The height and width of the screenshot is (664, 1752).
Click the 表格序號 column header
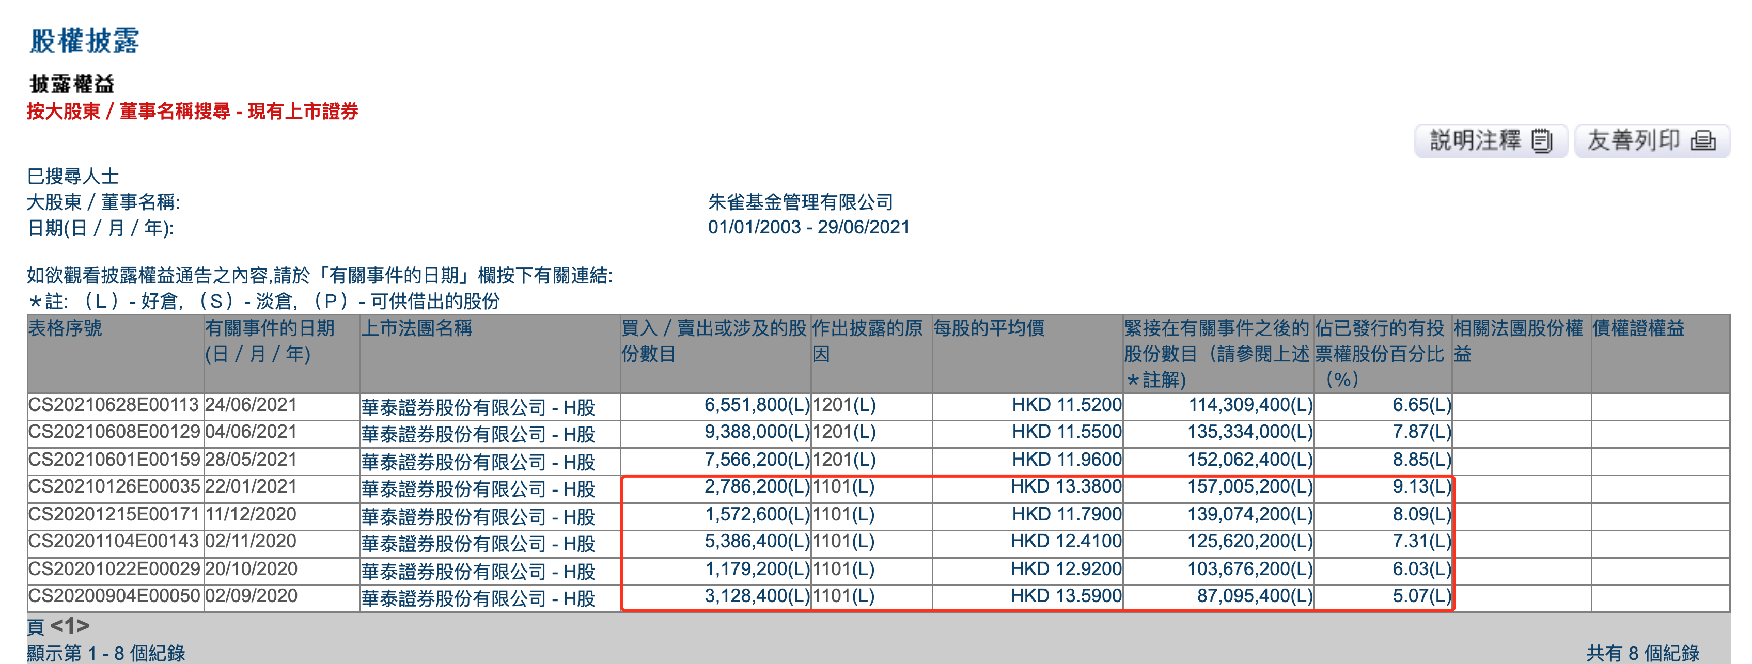(x=65, y=328)
